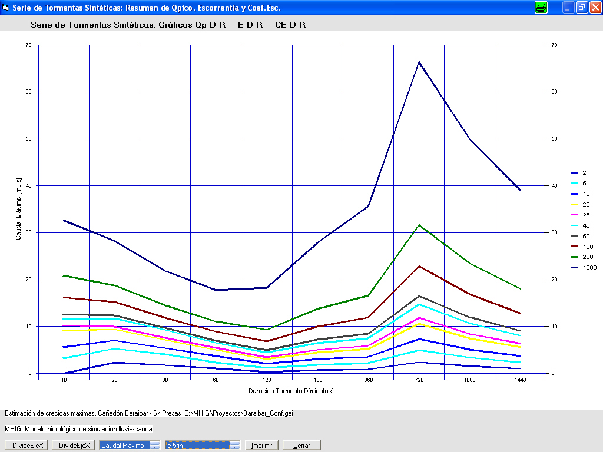
Task: Click the right Y-axis tick label 40
Action: (554, 185)
